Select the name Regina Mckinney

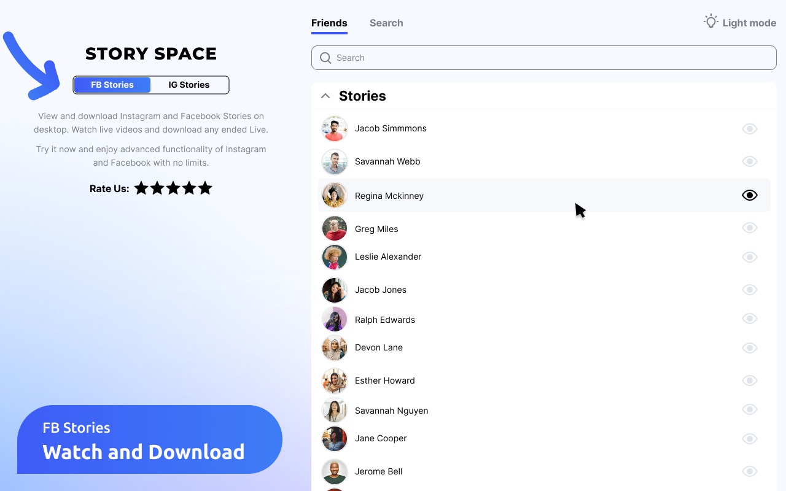389,196
